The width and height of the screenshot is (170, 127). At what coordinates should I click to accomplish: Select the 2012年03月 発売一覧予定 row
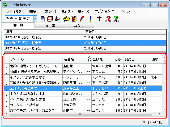(x=85, y=43)
